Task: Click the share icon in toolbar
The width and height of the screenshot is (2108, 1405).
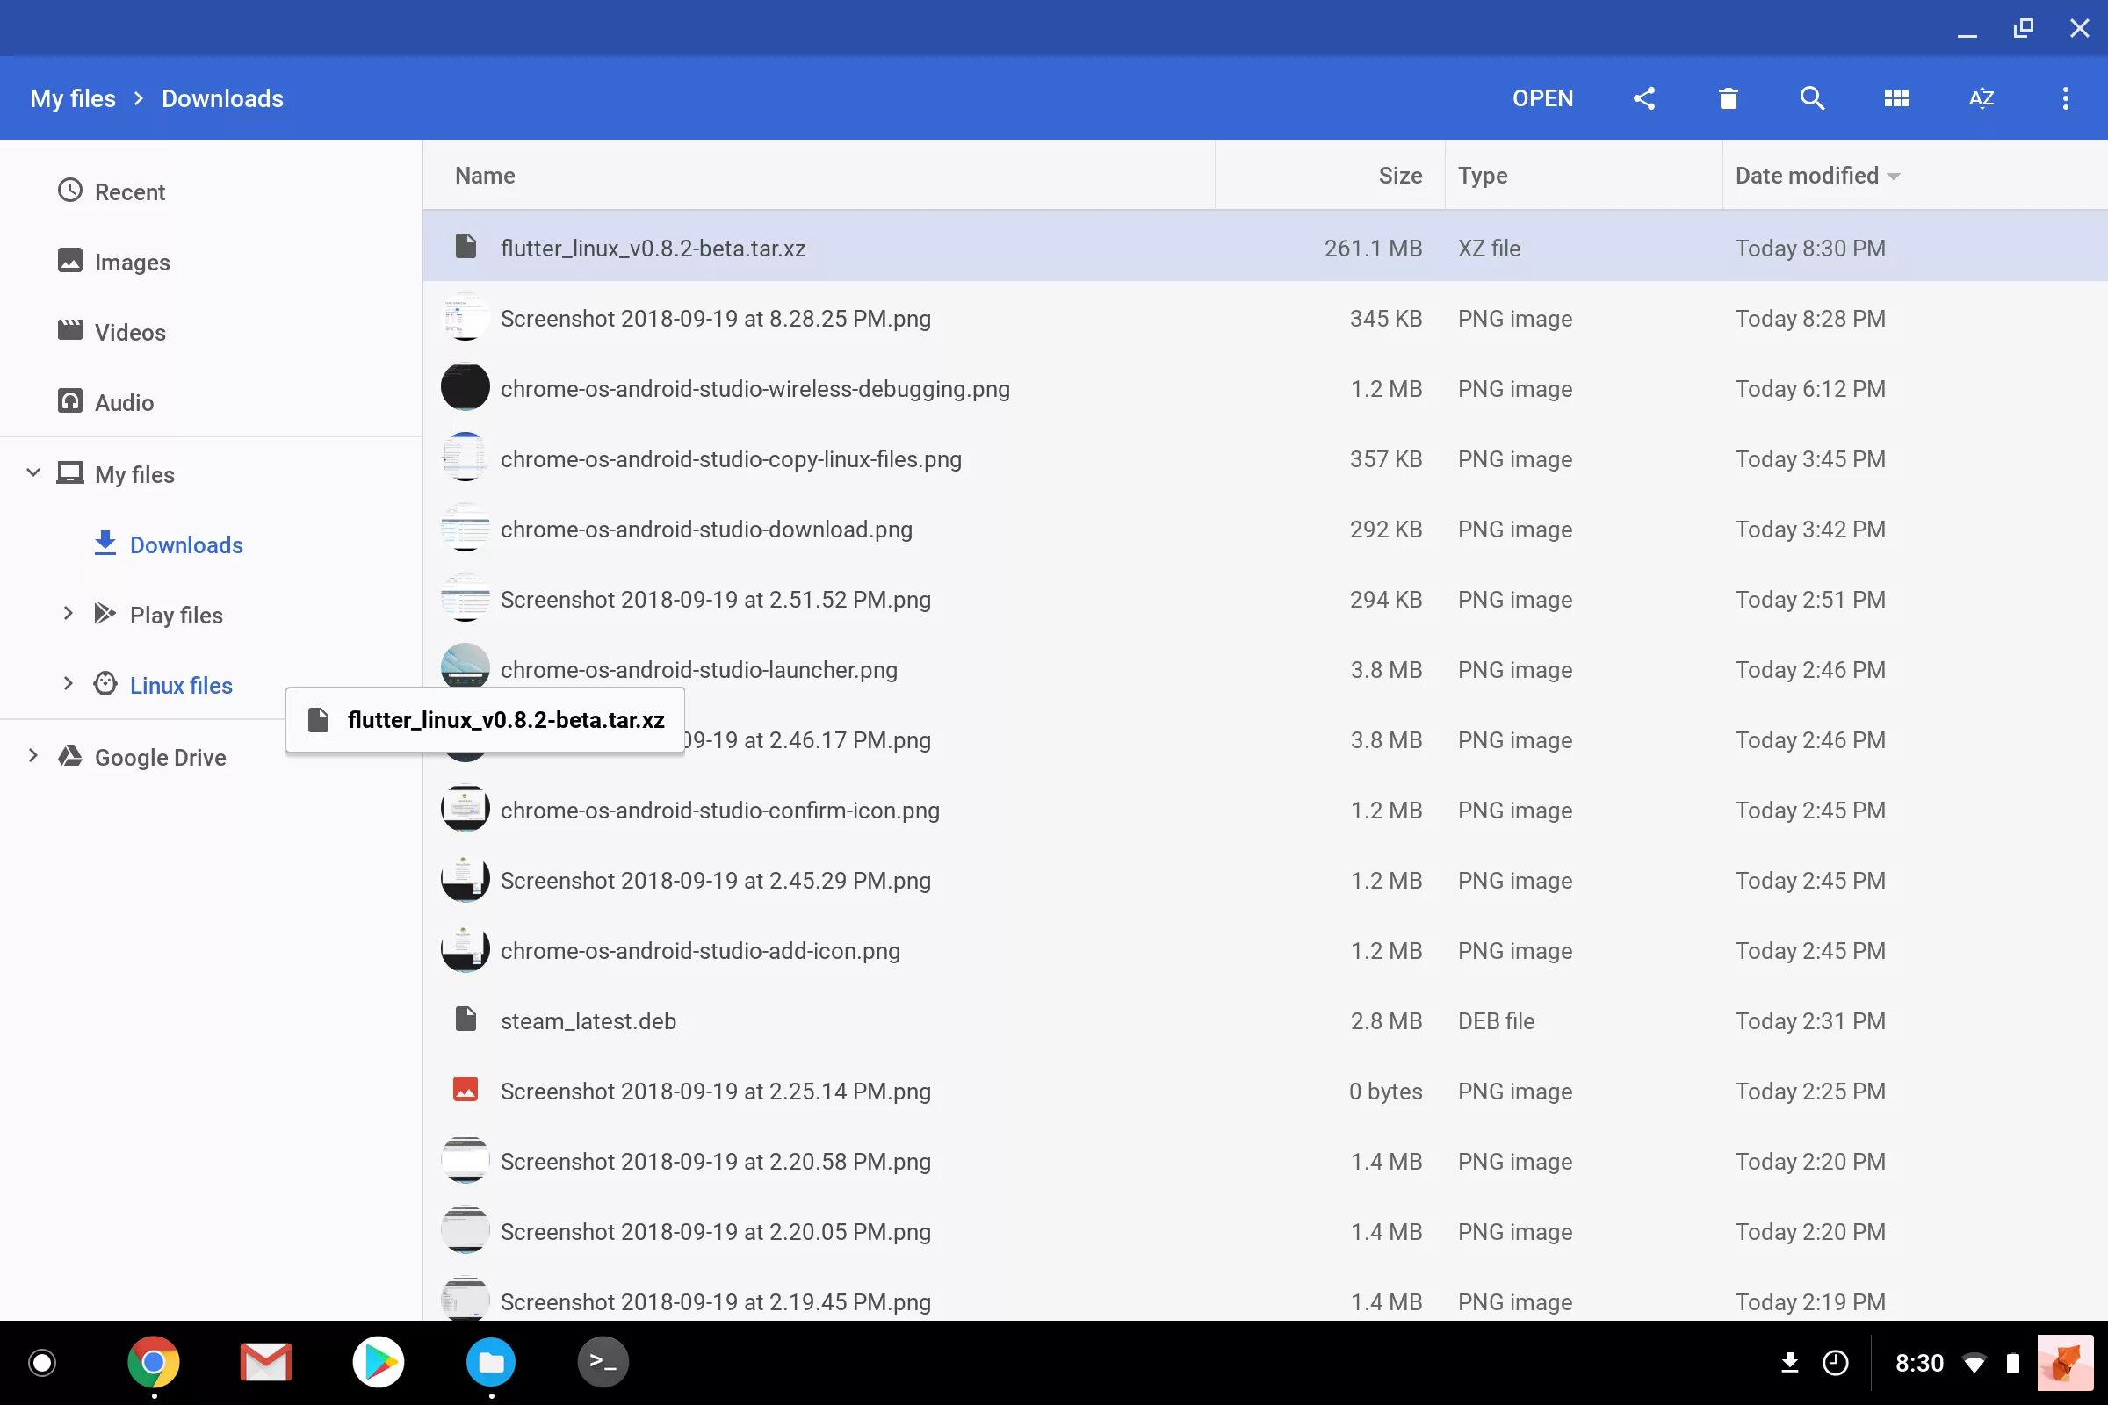Action: tap(1642, 98)
